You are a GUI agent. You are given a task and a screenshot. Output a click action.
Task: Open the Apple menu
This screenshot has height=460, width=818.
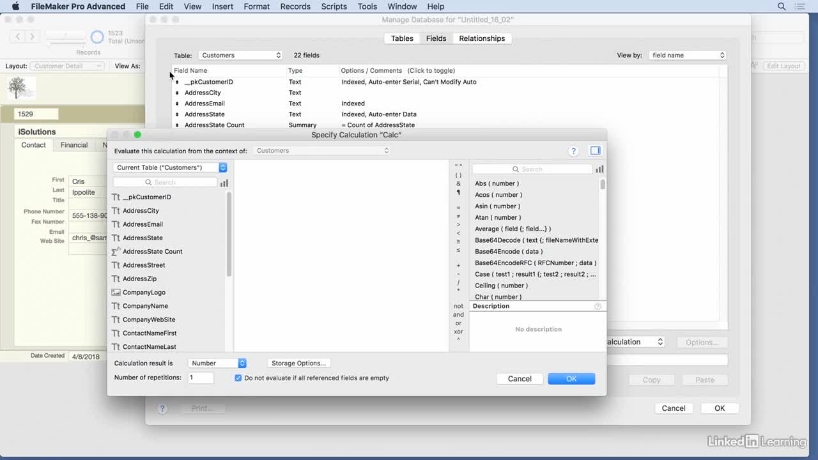coord(16,6)
